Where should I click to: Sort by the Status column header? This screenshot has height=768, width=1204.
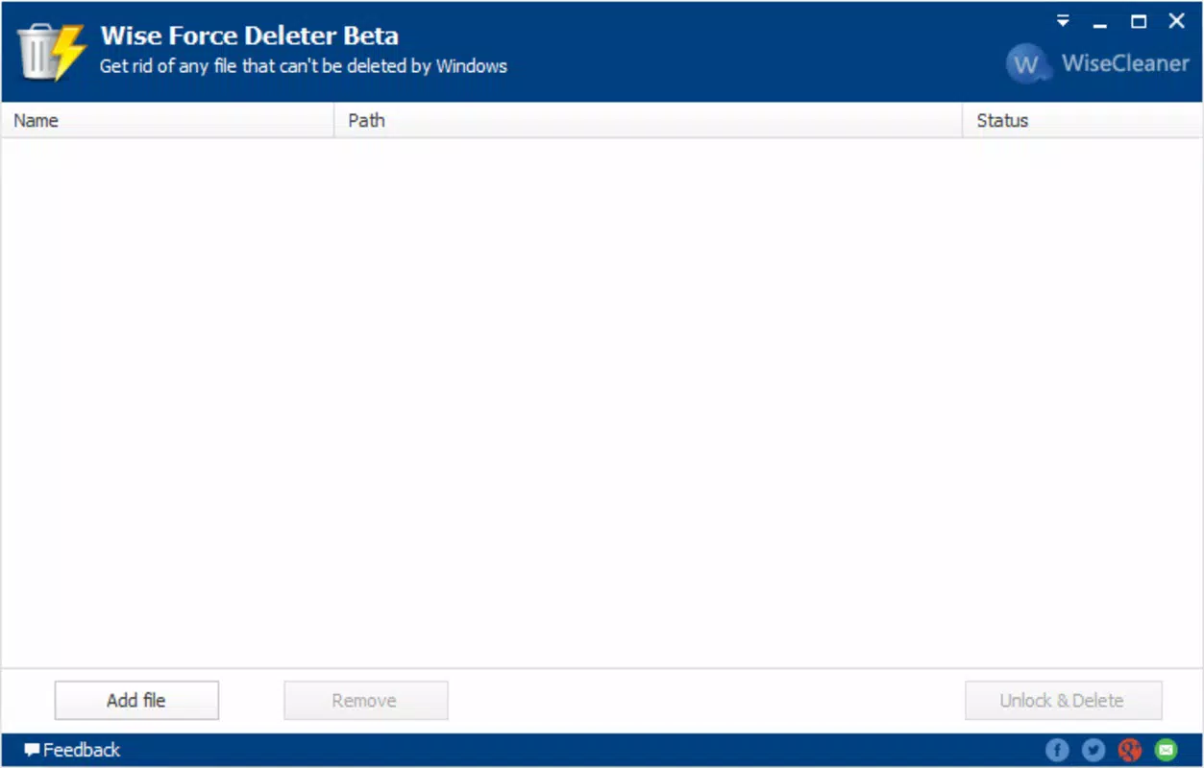pyautogui.click(x=1083, y=120)
